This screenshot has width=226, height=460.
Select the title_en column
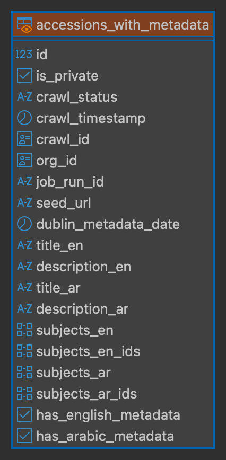[x=113, y=245]
